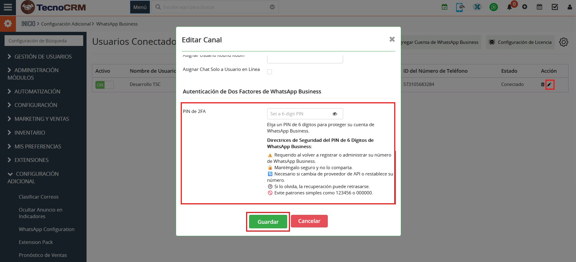Click the pencil edit icon for Desarrollo TSC

click(x=549, y=84)
